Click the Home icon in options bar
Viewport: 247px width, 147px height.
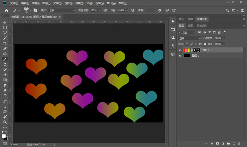(6, 11)
